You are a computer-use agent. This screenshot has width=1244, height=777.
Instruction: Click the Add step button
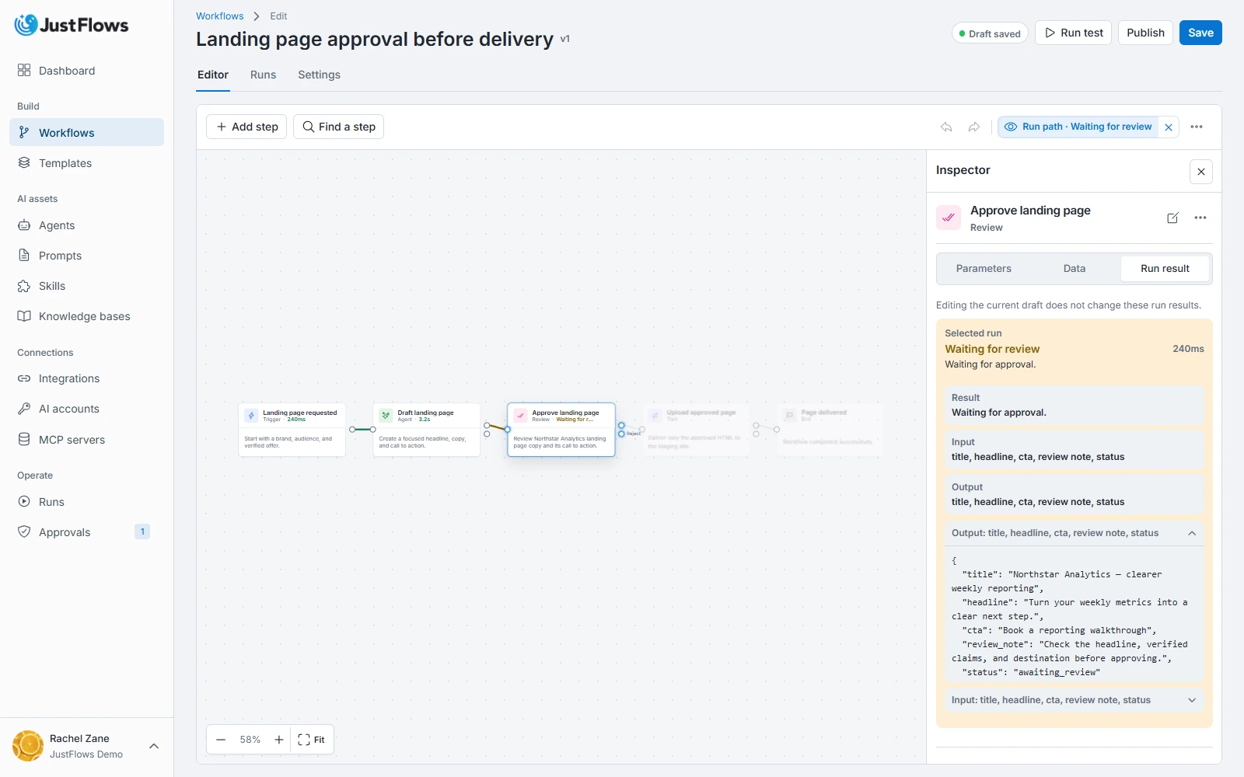[x=246, y=127]
